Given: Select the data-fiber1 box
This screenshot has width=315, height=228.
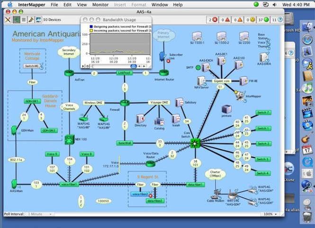Looking at the screenshot, I should [x=196, y=184].
